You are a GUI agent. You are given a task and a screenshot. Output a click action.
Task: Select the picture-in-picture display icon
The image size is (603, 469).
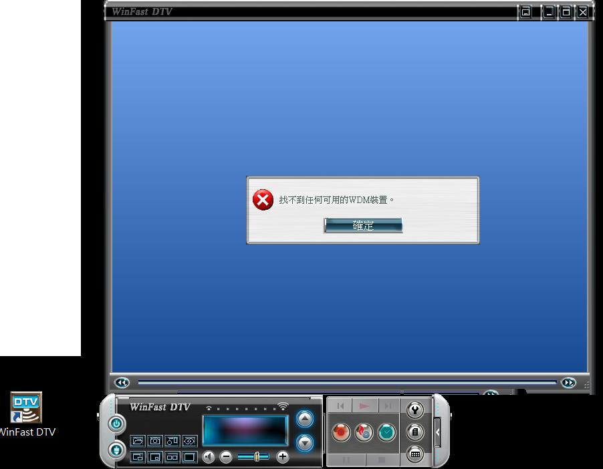pos(154,457)
